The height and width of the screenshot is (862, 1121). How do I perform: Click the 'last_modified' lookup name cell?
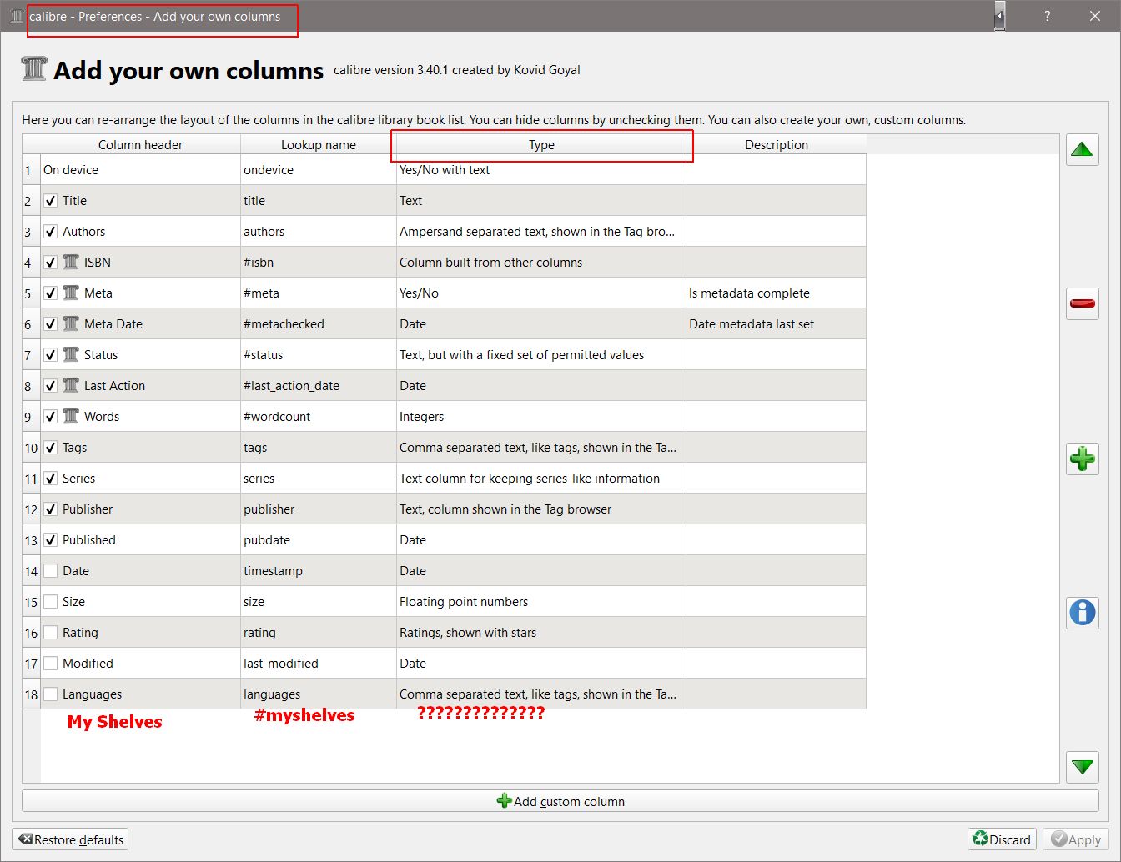click(319, 664)
